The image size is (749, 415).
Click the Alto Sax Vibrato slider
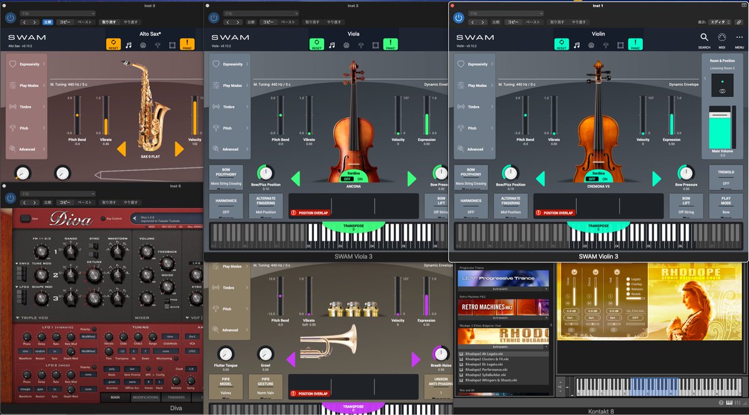click(106, 115)
